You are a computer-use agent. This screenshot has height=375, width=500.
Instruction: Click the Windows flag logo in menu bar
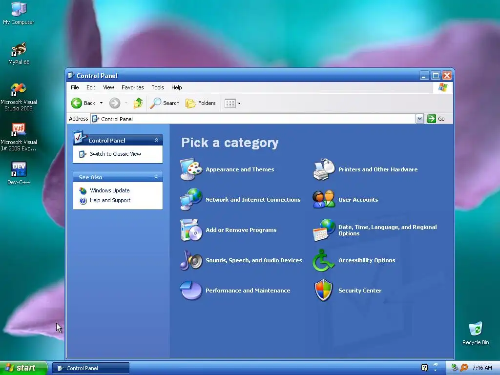(x=442, y=87)
